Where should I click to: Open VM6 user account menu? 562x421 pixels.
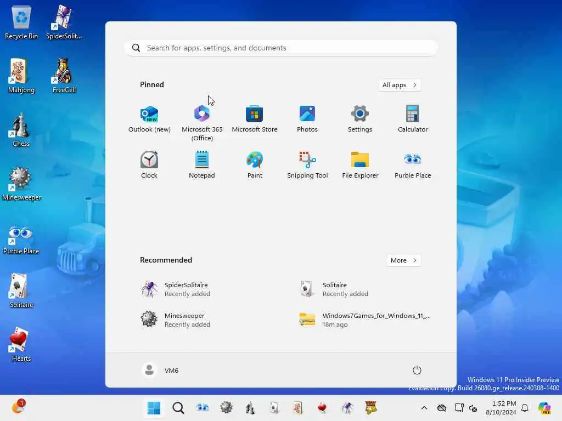160,370
